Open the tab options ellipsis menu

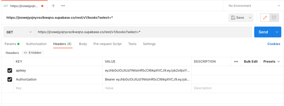click(x=63, y=6)
